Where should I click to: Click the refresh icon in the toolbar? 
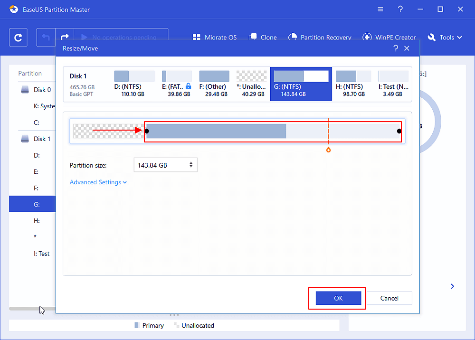click(18, 38)
